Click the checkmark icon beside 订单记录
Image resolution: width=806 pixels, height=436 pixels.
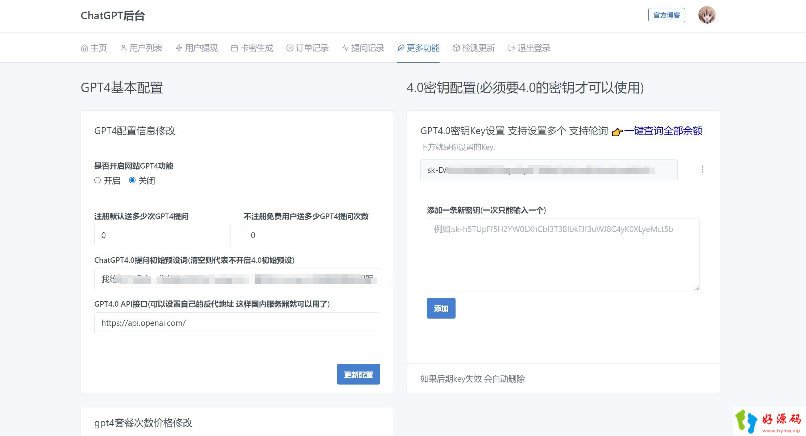(290, 48)
